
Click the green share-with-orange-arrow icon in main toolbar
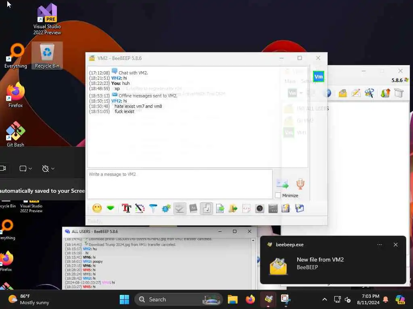[x=385, y=93]
